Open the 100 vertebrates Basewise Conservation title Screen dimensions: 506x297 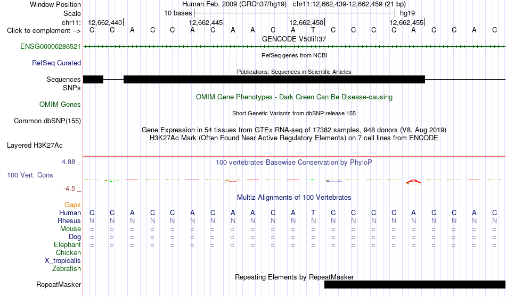pyautogui.click(x=294, y=162)
